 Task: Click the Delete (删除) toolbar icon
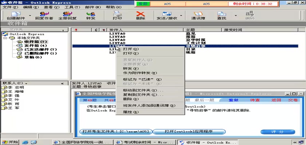click(x=141, y=16)
